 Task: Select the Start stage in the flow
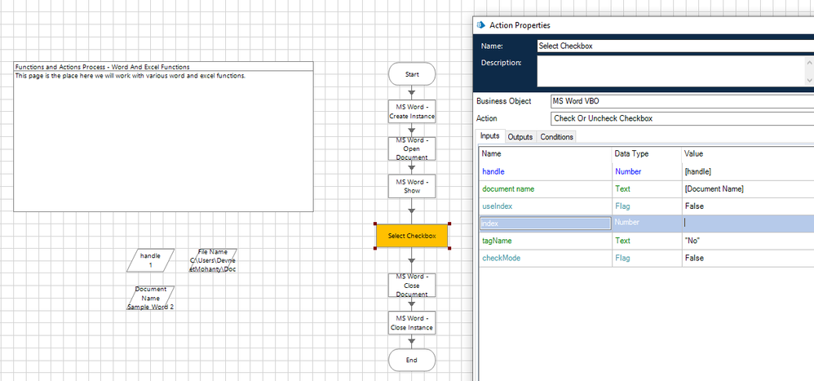coord(412,74)
